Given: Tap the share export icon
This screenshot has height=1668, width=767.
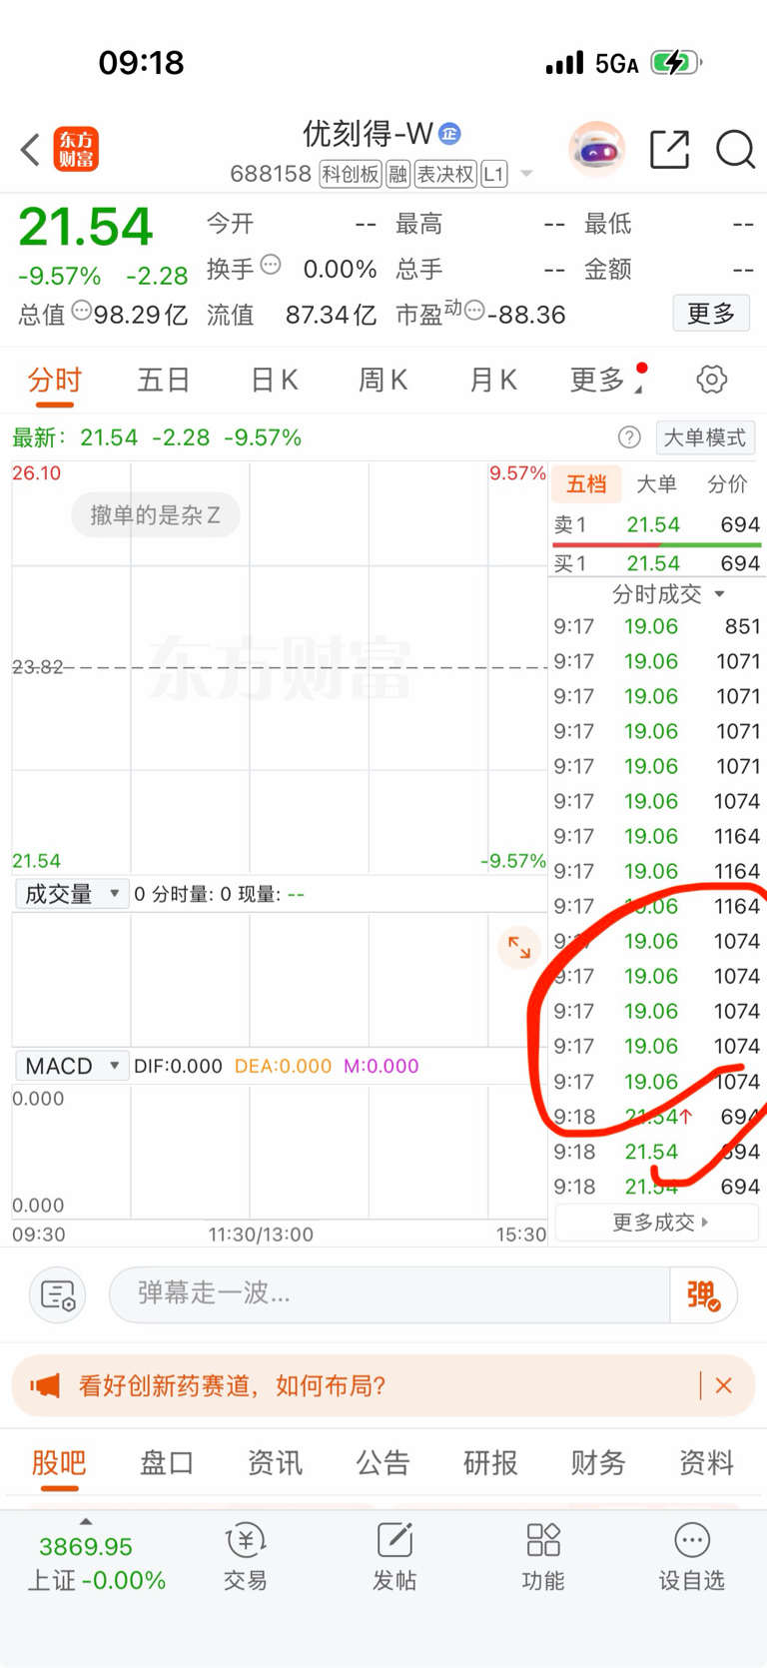Looking at the screenshot, I should point(669,150).
